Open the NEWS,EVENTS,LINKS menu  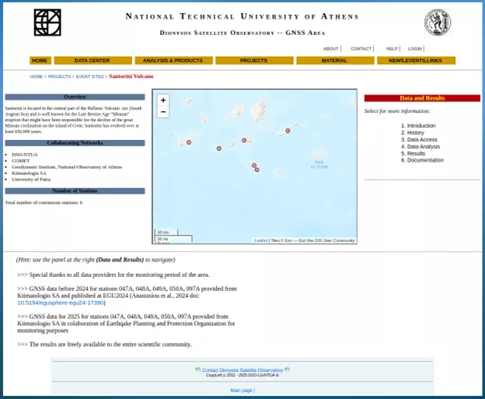416,61
